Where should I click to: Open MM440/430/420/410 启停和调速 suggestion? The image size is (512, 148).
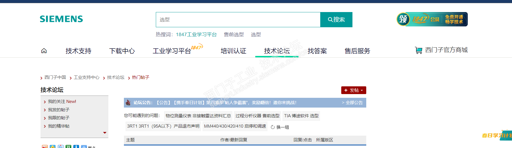tap(235, 126)
